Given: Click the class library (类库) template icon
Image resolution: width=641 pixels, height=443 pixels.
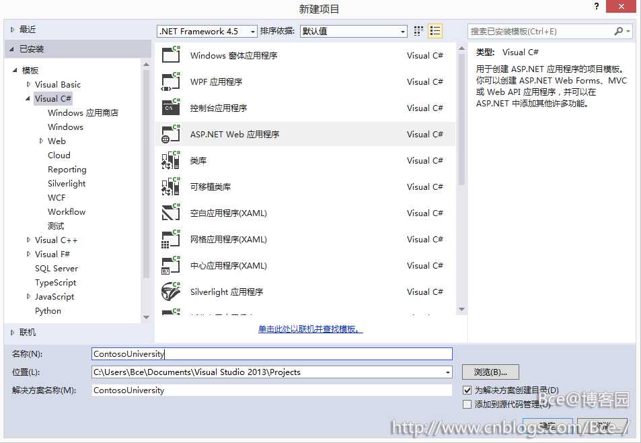Looking at the screenshot, I should (x=171, y=160).
